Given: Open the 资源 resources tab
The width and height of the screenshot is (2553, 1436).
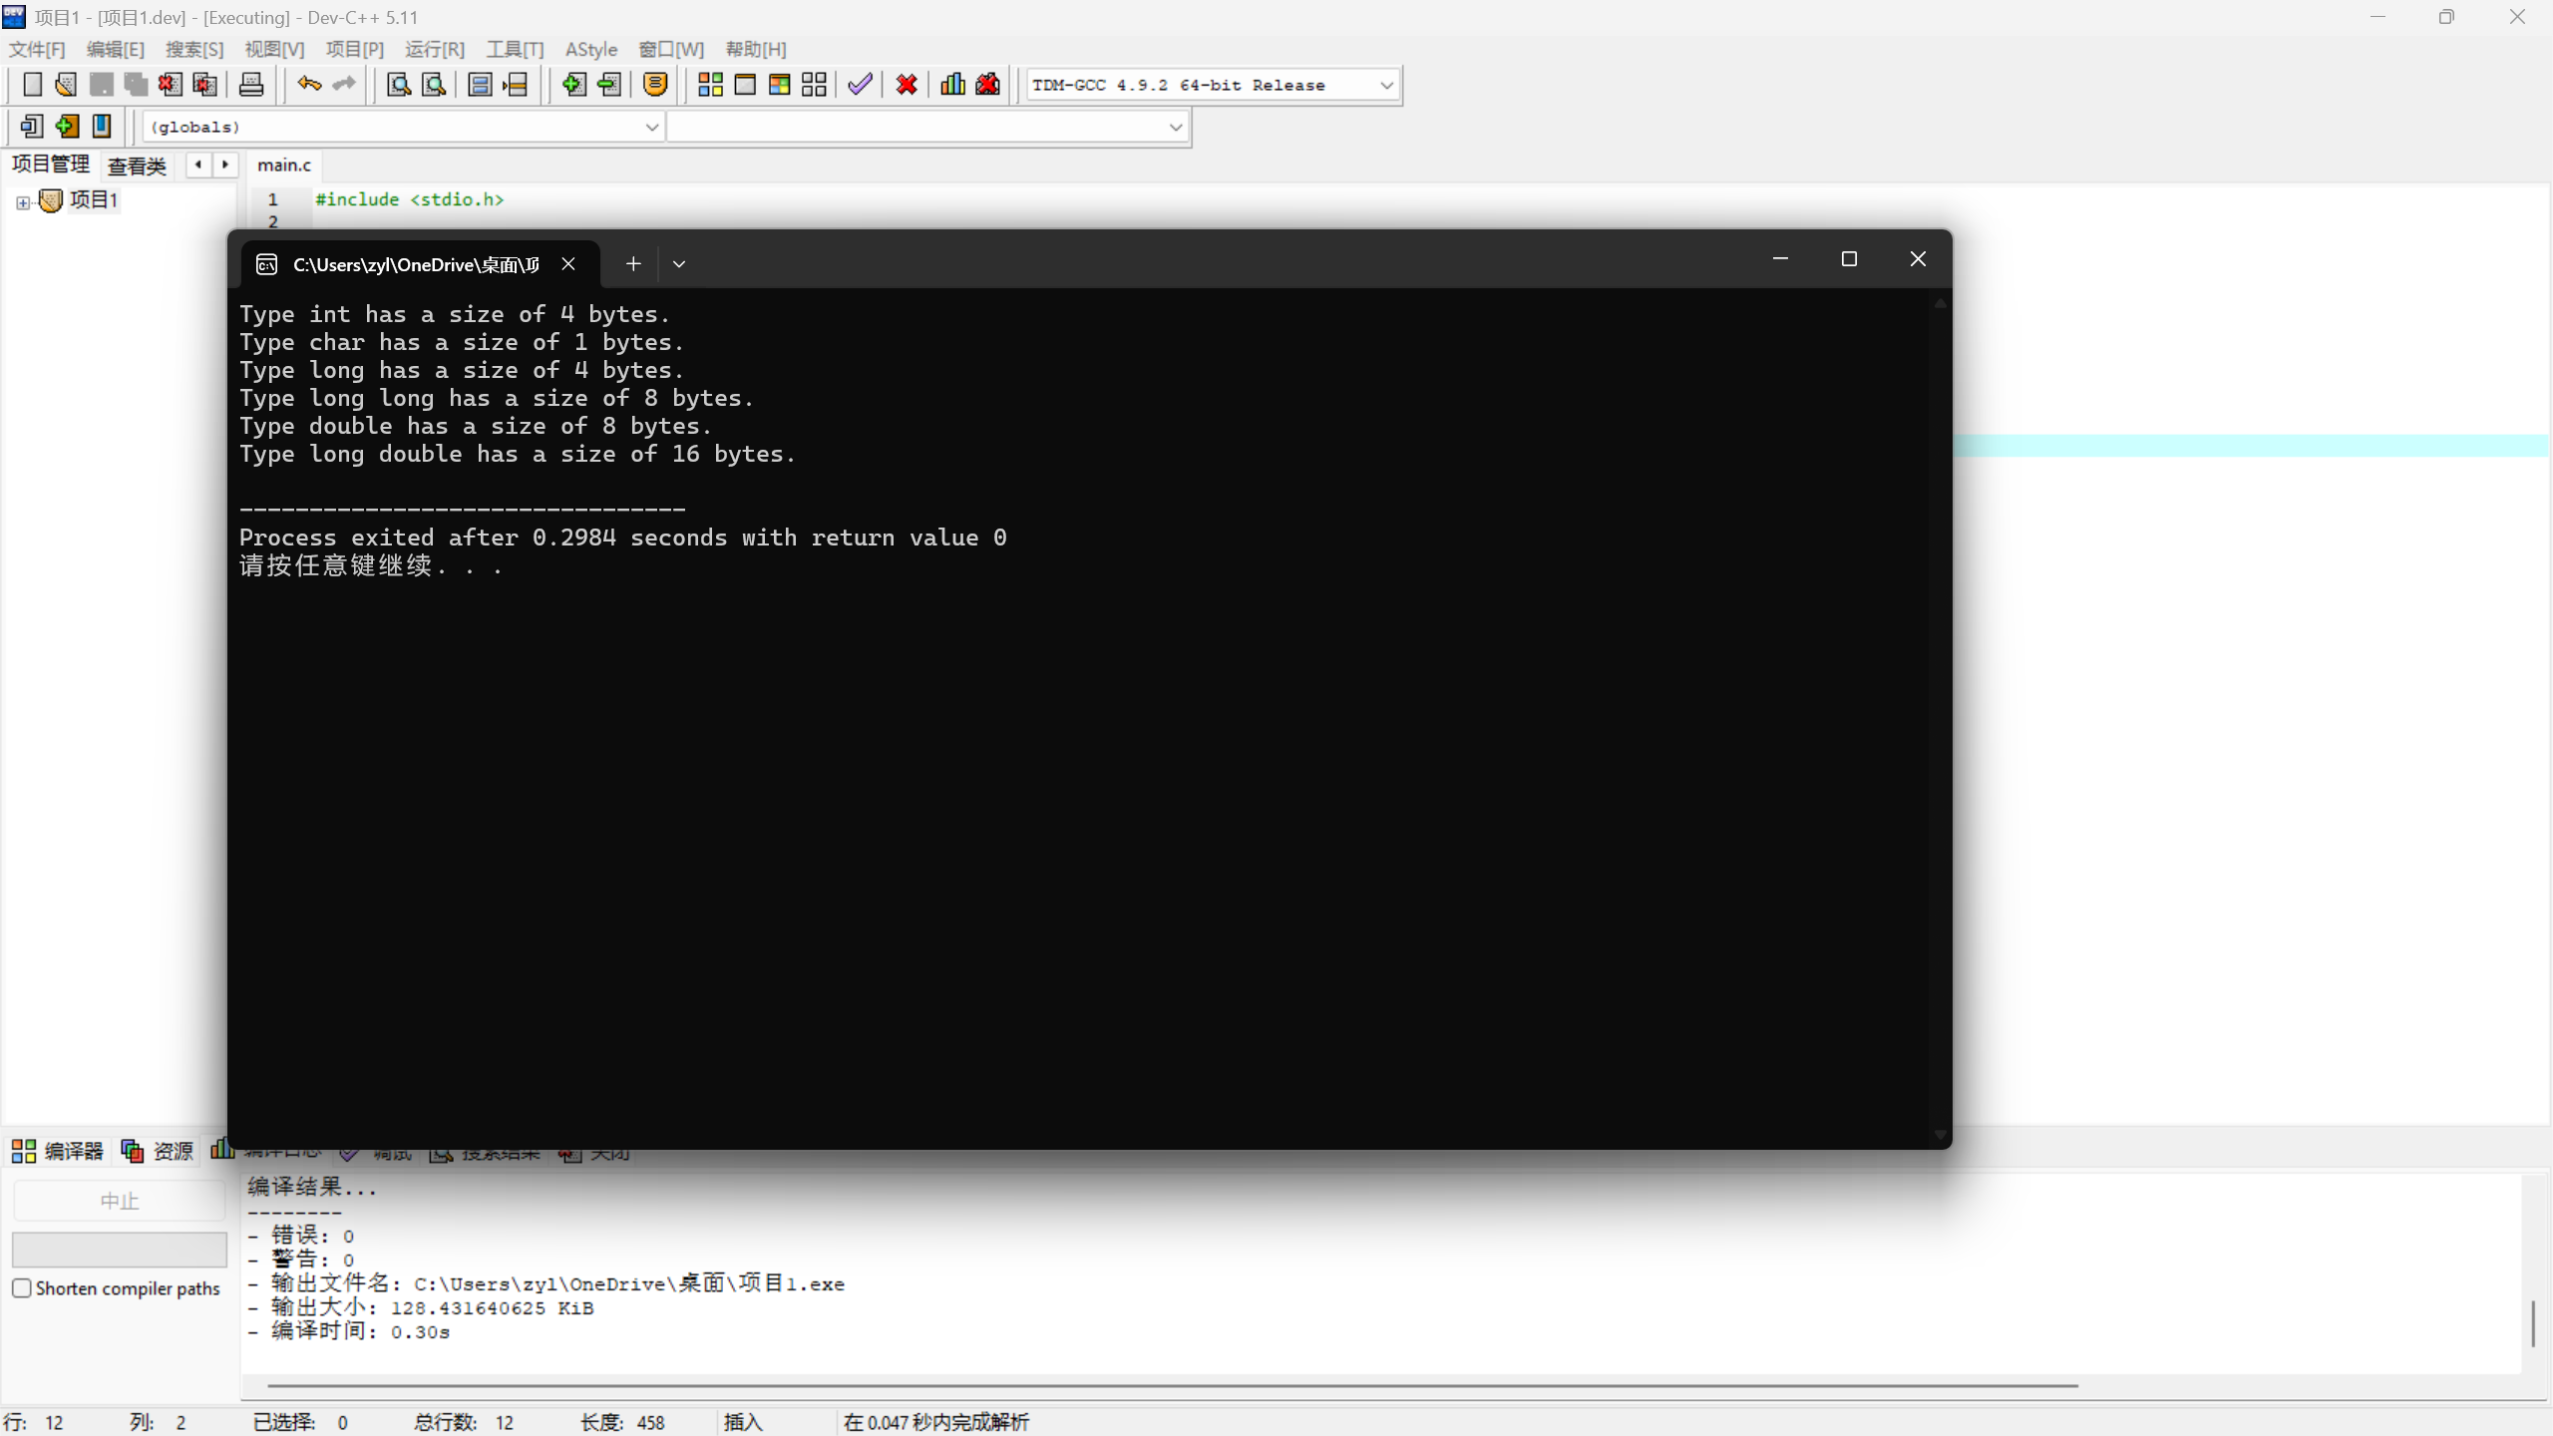Looking at the screenshot, I should click(158, 1152).
